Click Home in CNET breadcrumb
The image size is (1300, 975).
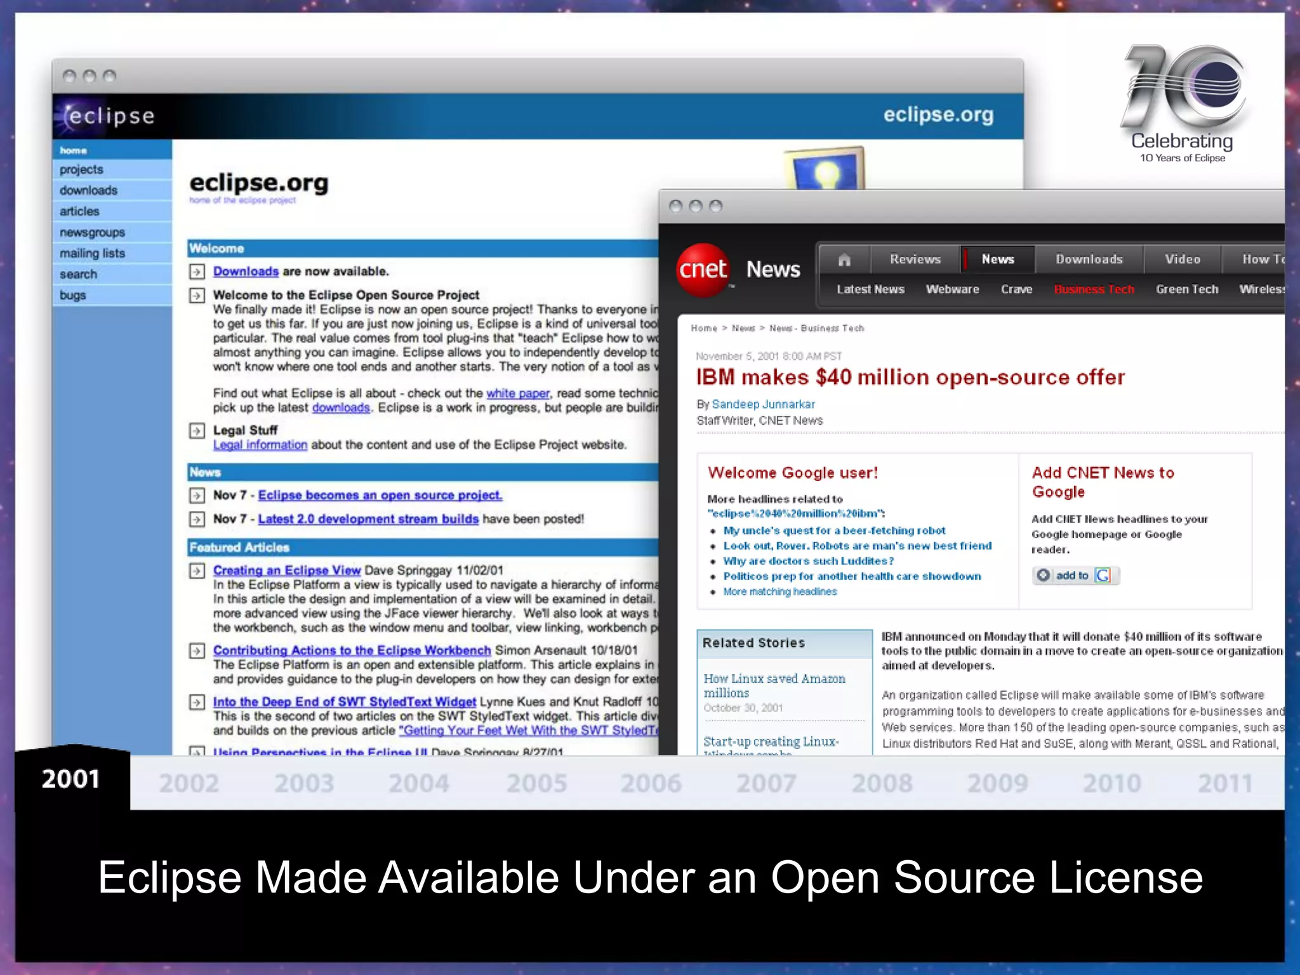(x=703, y=328)
